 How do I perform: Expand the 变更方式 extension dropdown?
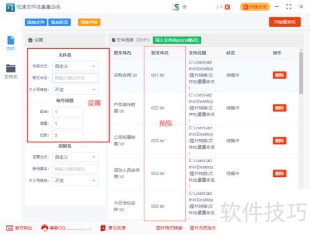tap(76, 157)
